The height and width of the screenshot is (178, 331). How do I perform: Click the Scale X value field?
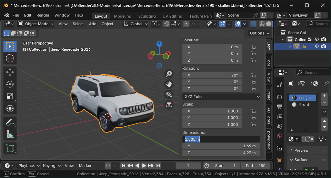point(212,111)
